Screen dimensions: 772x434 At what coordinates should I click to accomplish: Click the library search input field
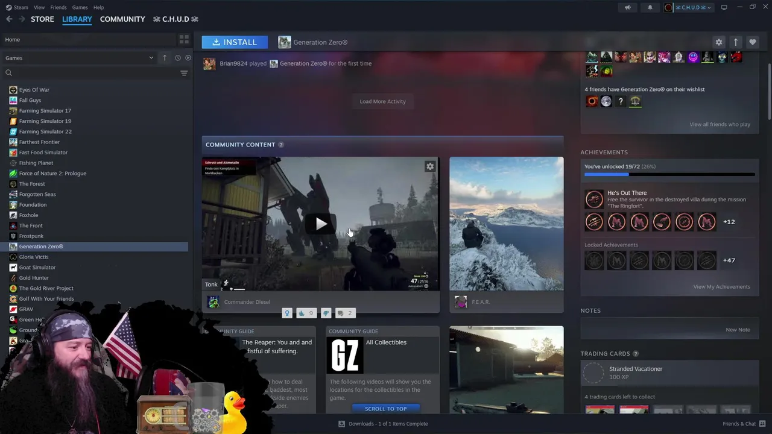(x=95, y=73)
